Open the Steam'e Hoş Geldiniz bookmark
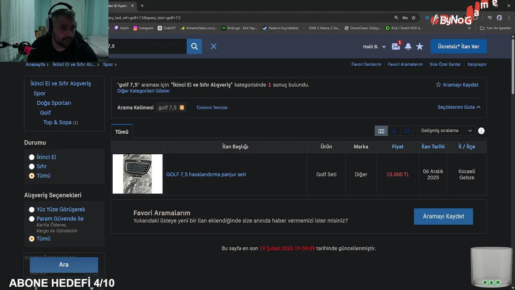The height and width of the screenshot is (290, 515). tap(280, 28)
